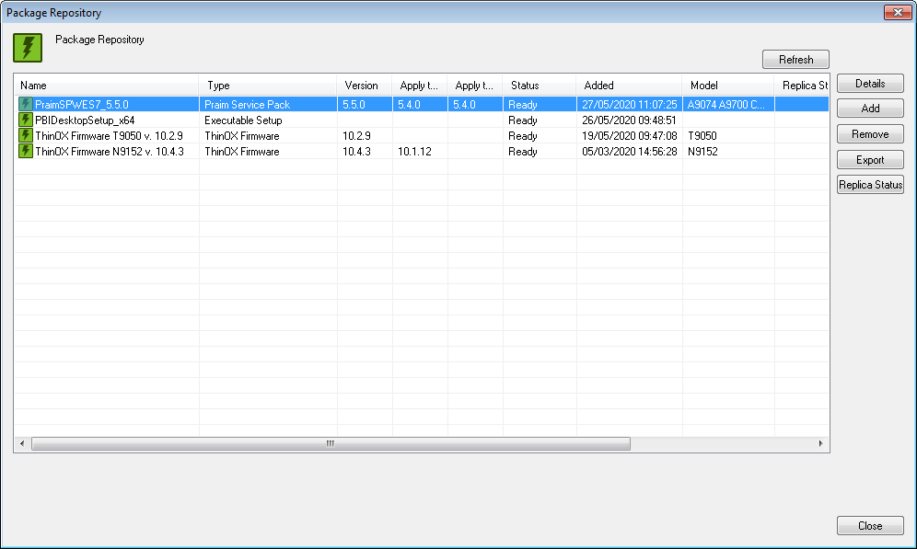Click ThinOX Firmware type cell in T9050 row
Image resolution: width=917 pixels, height=549 pixels.
pyautogui.click(x=242, y=136)
